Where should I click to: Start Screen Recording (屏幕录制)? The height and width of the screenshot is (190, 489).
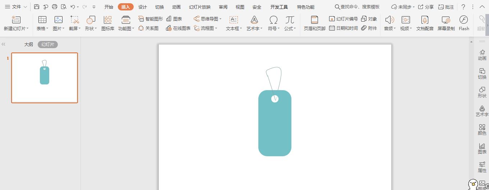[x=446, y=23]
